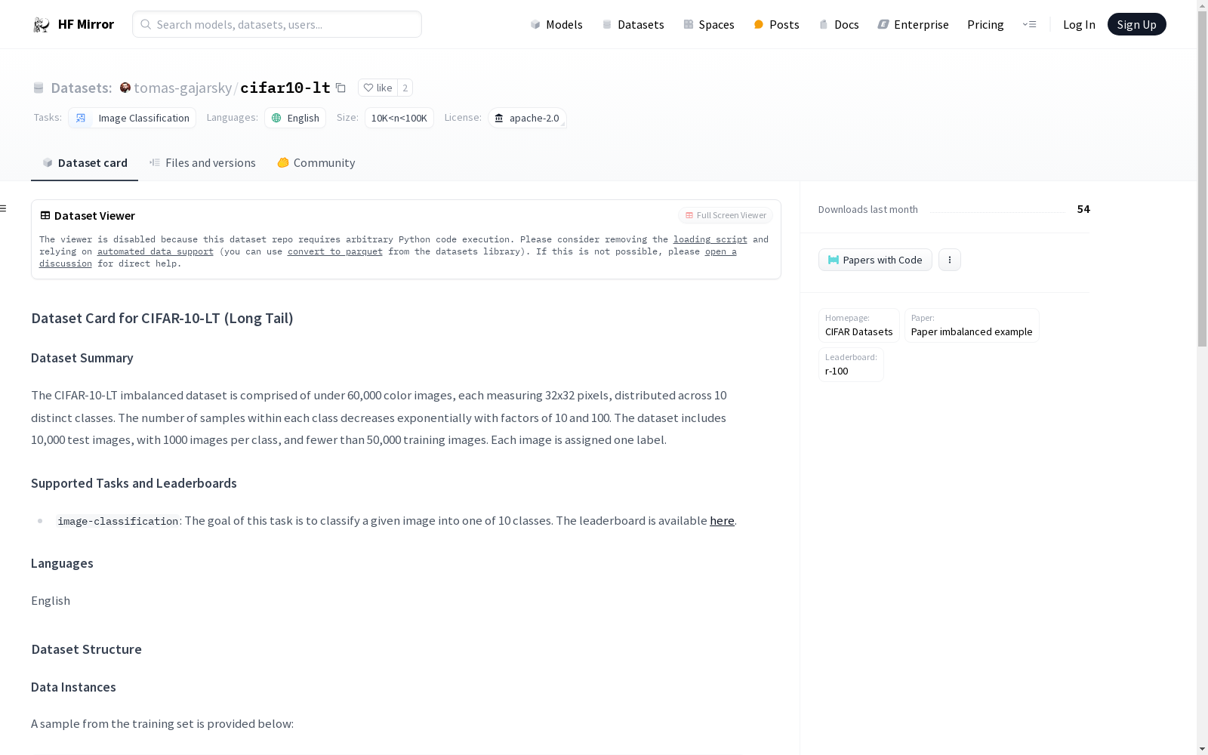Click the Dataset Summary heading
The width and height of the screenshot is (1208, 755).
[82, 358]
